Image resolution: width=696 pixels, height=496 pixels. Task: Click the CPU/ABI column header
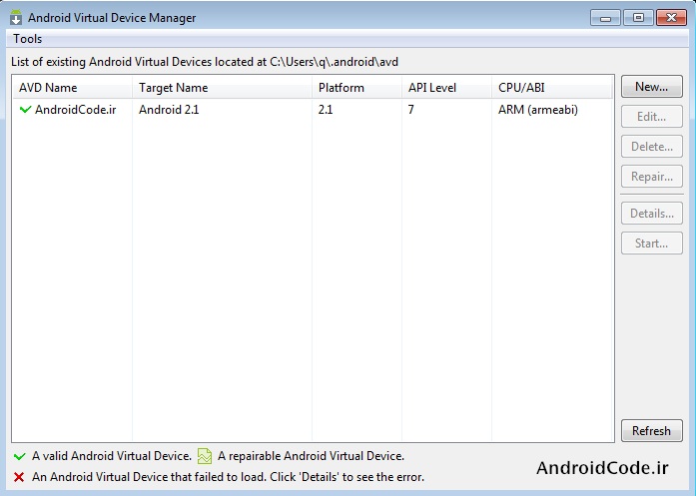tap(552, 88)
